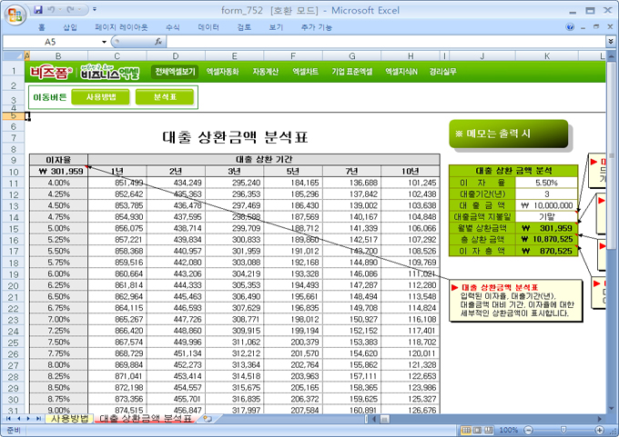The image size is (619, 437).
Task: Click the Undo icon in title bar
Action: 53,9
